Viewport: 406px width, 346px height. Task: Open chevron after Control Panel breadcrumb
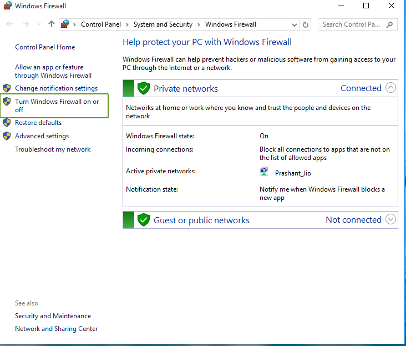pyautogui.click(x=127, y=24)
